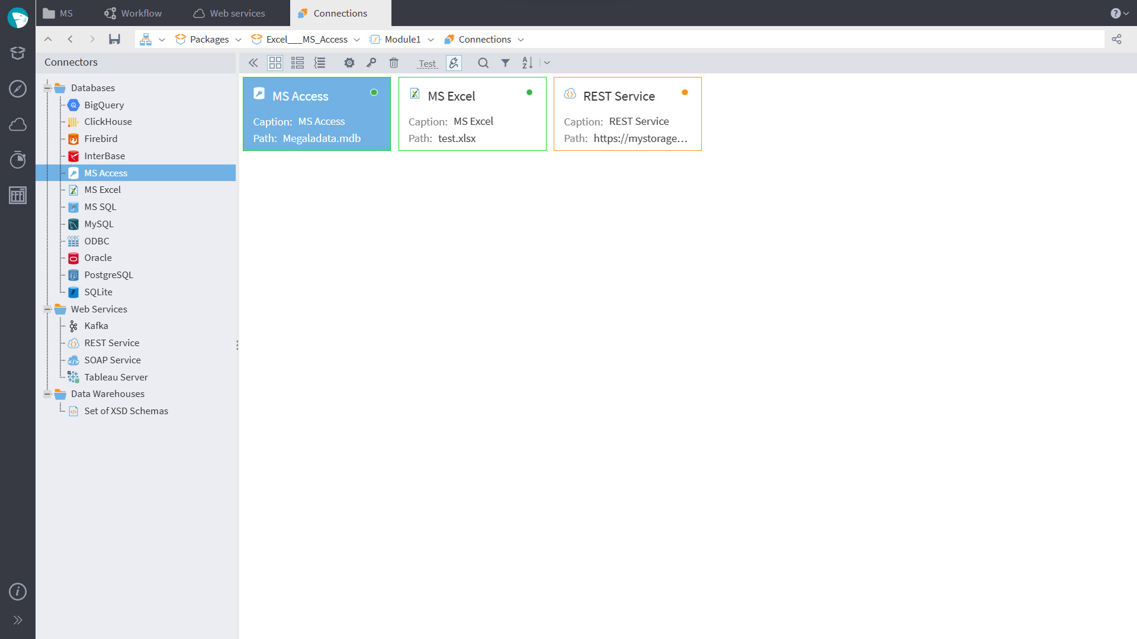Go up one level arrow

tap(48, 39)
